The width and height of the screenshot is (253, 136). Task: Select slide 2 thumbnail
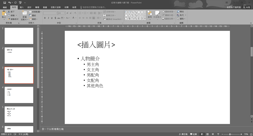pyautogui.click(x=19, y=55)
